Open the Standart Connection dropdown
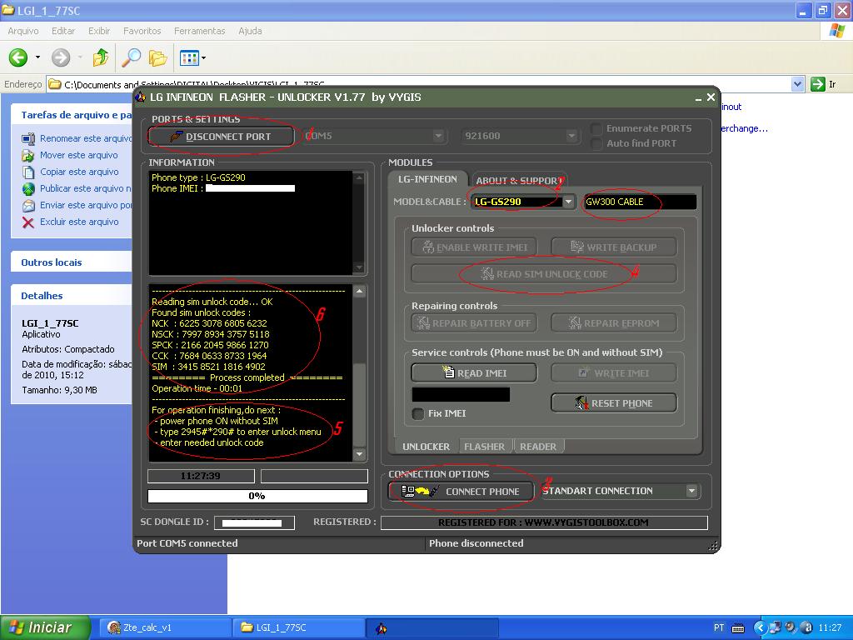Image resolution: width=853 pixels, height=640 pixels. (691, 491)
